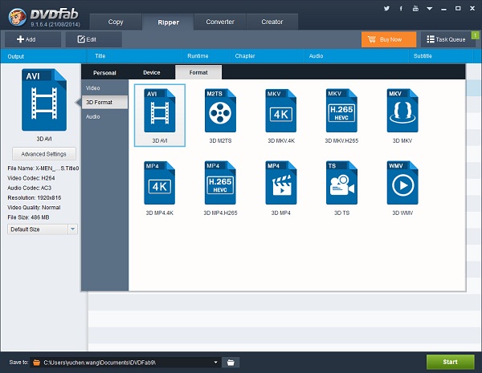Click the Add button
This screenshot has height=373, width=482.
[33, 39]
